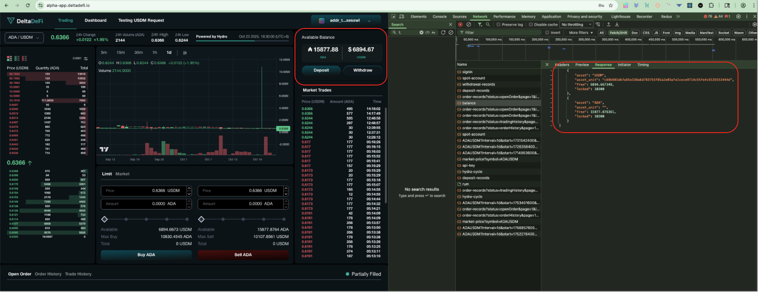Screen dimensions: 758x292
Task: Click the candlestick chart type icon
Action: pos(185,53)
